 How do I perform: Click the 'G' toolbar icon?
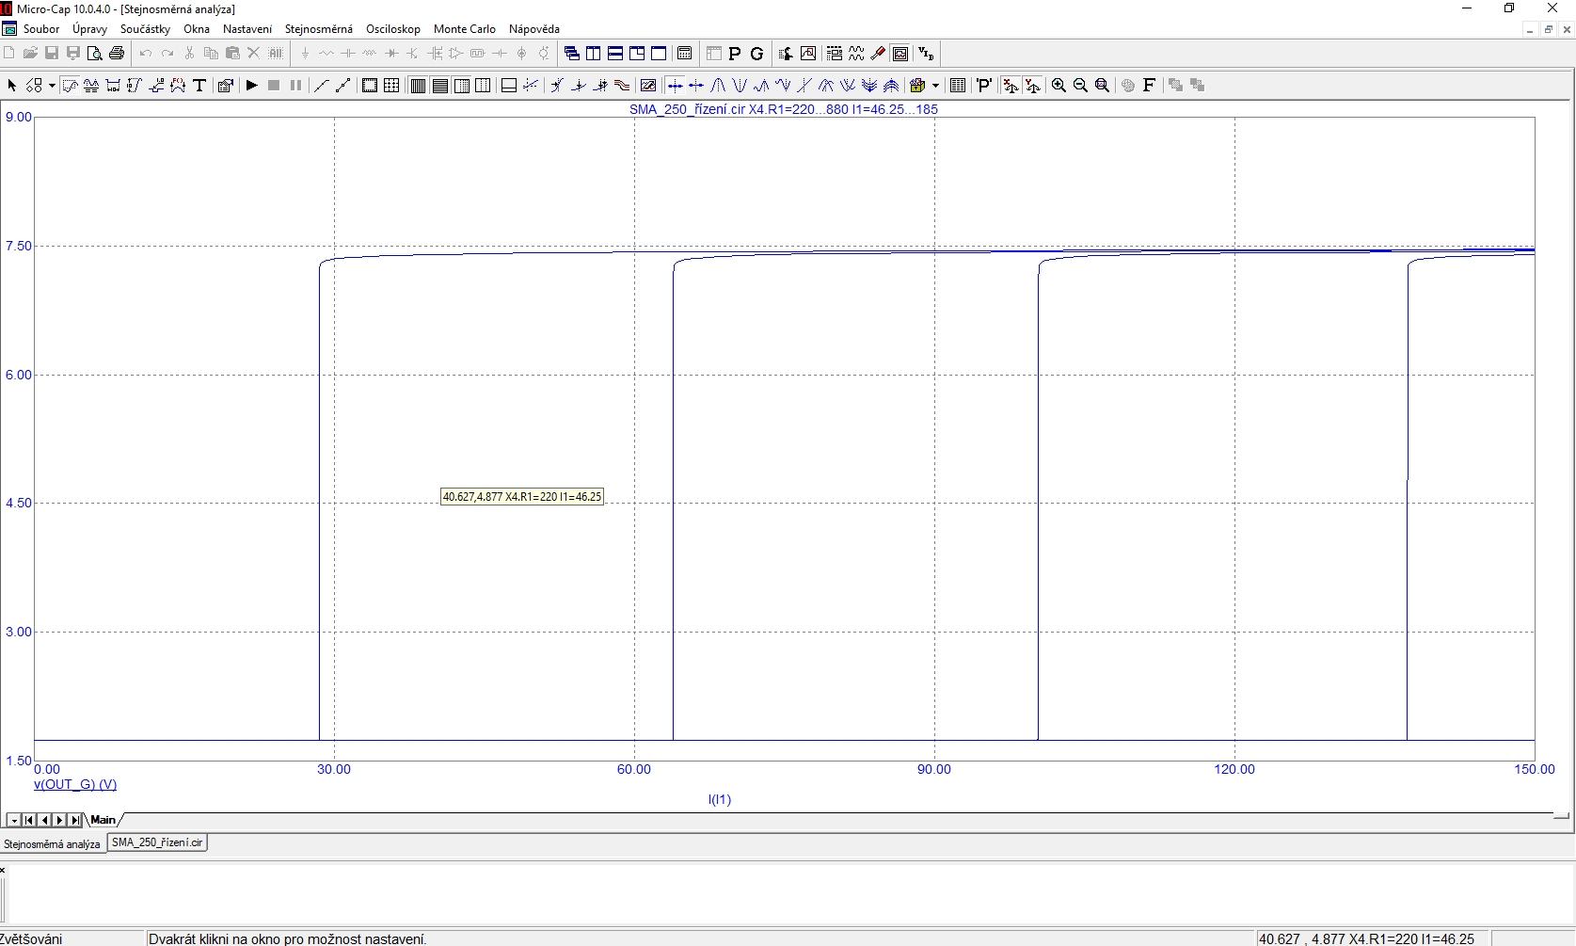756,54
